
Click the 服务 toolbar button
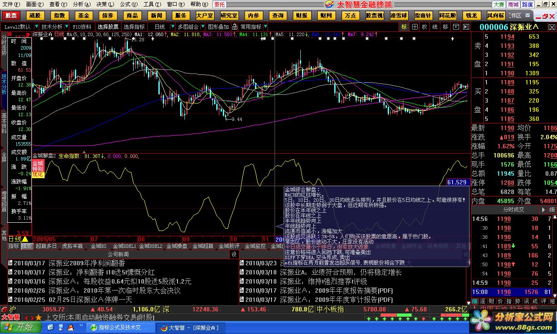(x=181, y=16)
